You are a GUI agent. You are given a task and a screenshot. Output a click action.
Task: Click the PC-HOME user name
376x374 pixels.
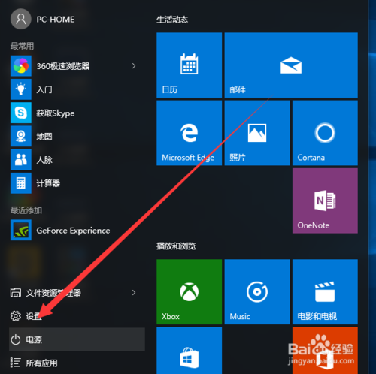[56, 20]
